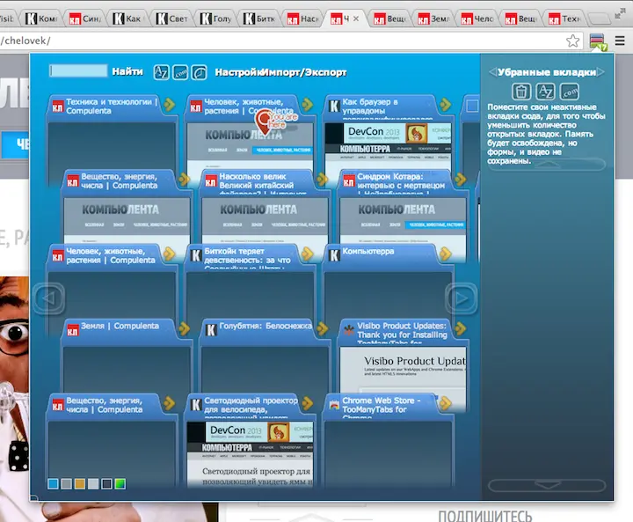Switch to the 'Битк' browser tab
Viewport: 633px width, 522px height.
click(x=259, y=18)
